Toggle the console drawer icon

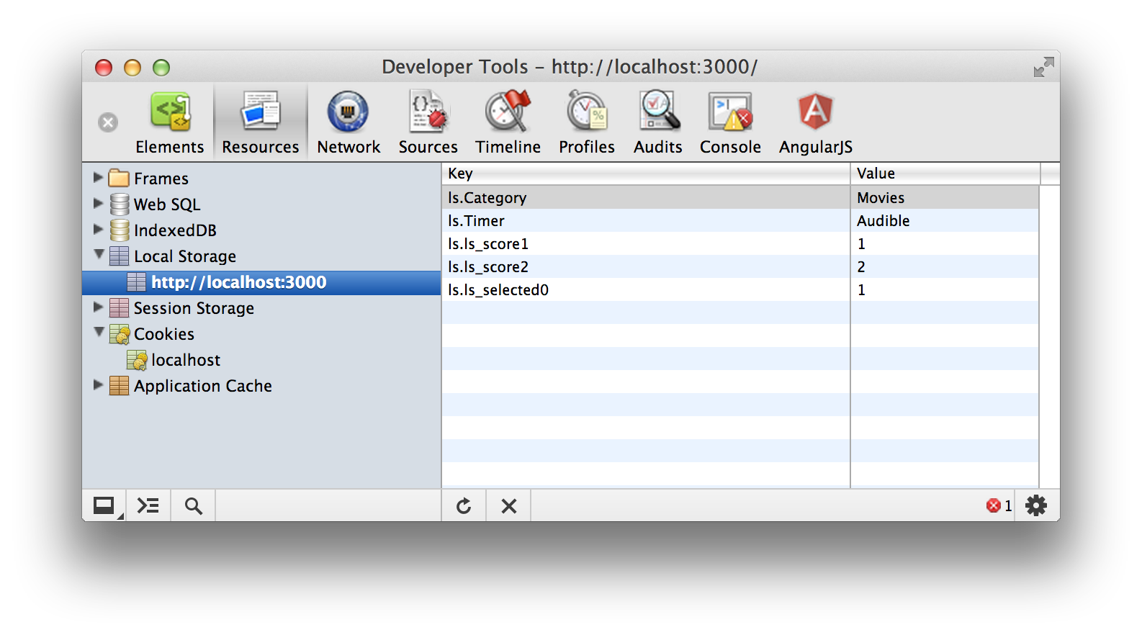148,506
